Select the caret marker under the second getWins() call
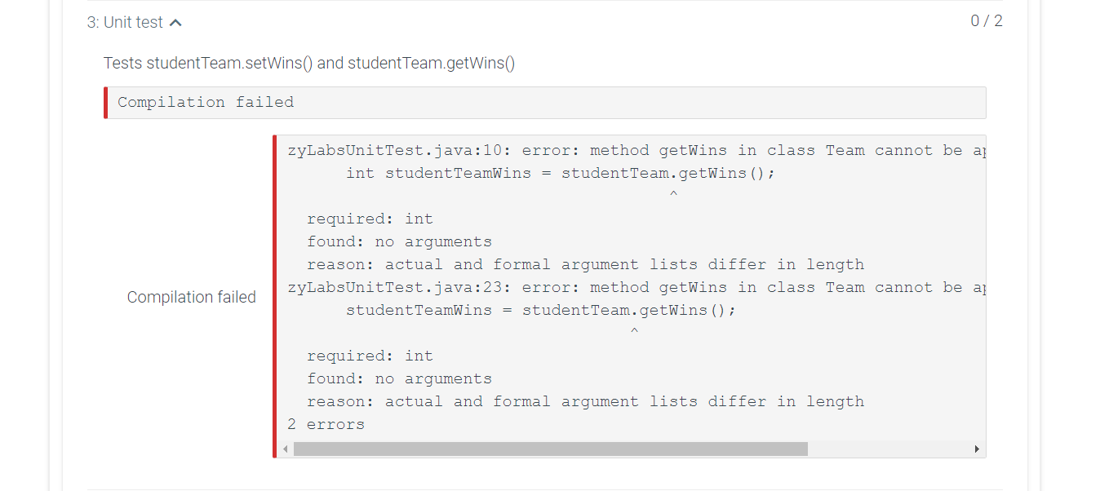This screenshot has height=491, width=1100. point(634,330)
